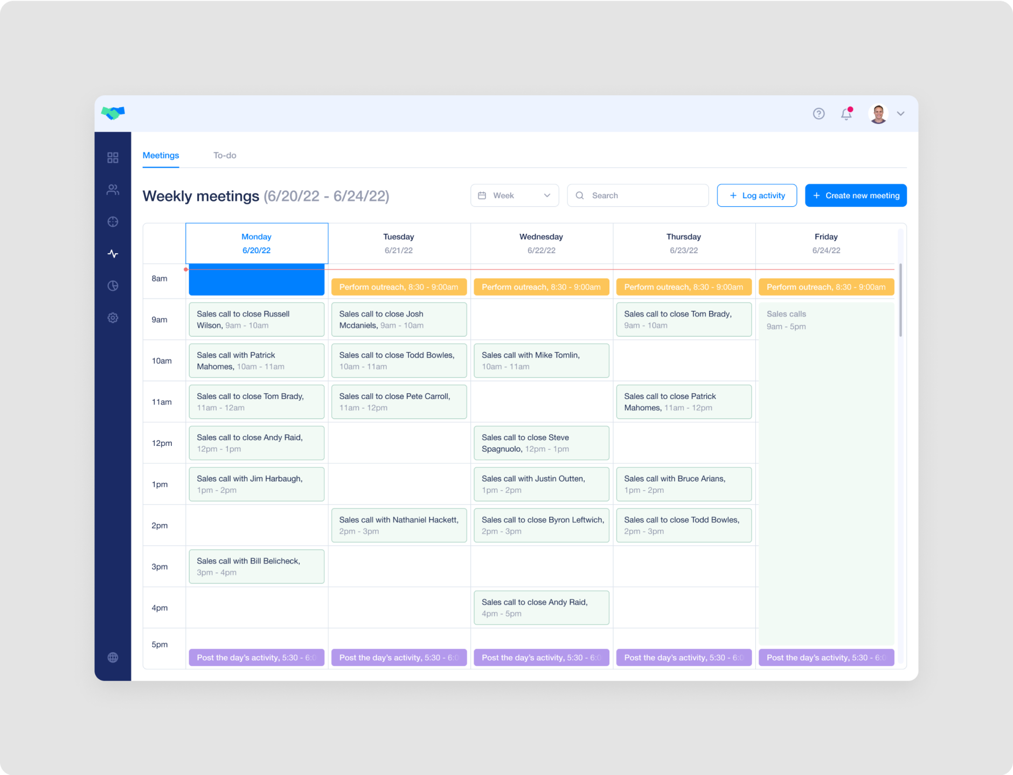The height and width of the screenshot is (775, 1013).
Task: Click the globe icon at sidebar bottom
Action: point(113,657)
